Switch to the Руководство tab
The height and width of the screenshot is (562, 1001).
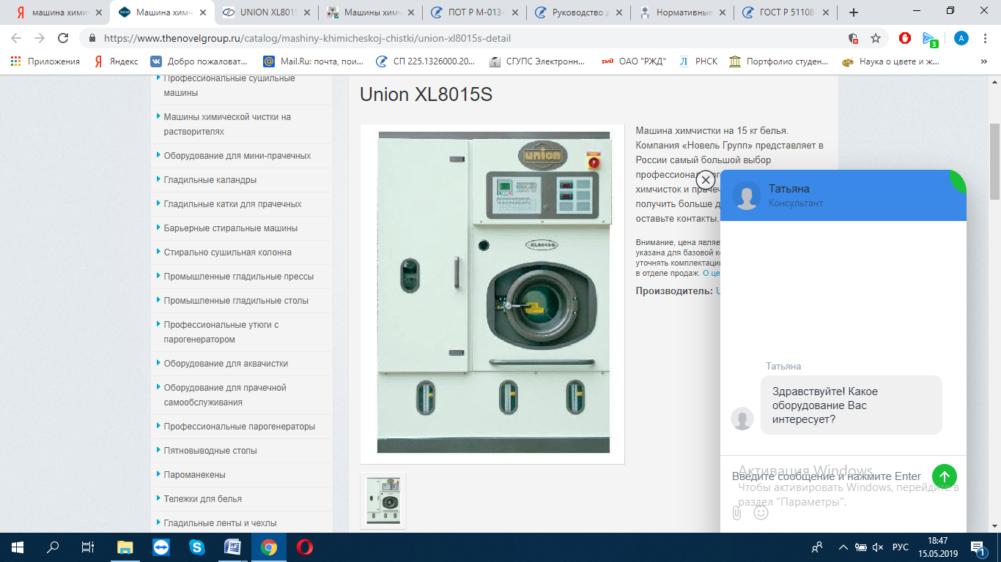(580, 12)
